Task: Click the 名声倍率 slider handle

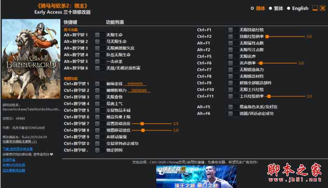Action: tap(261, 63)
